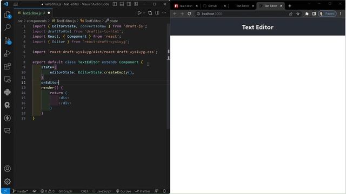Click the Prettier status bar item
Image resolution: width=346 pixels, height=194 pixels.
pos(143,191)
